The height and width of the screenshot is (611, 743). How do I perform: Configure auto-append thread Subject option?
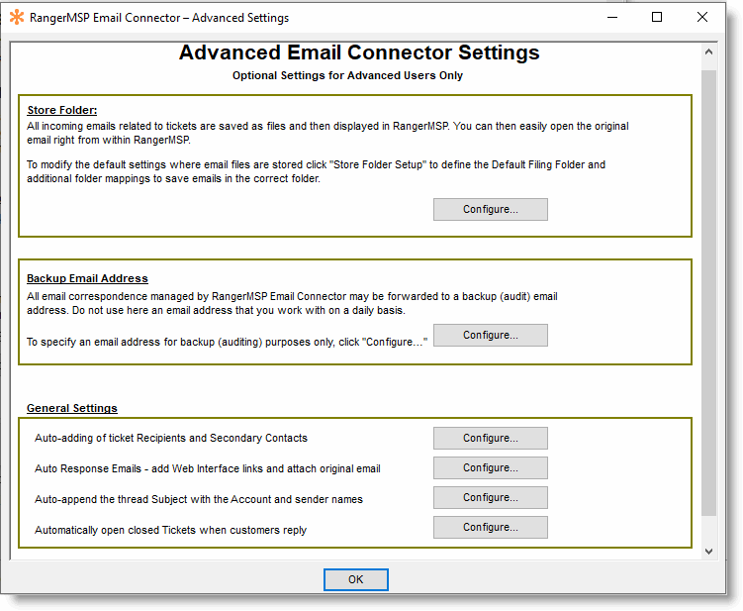coord(490,497)
